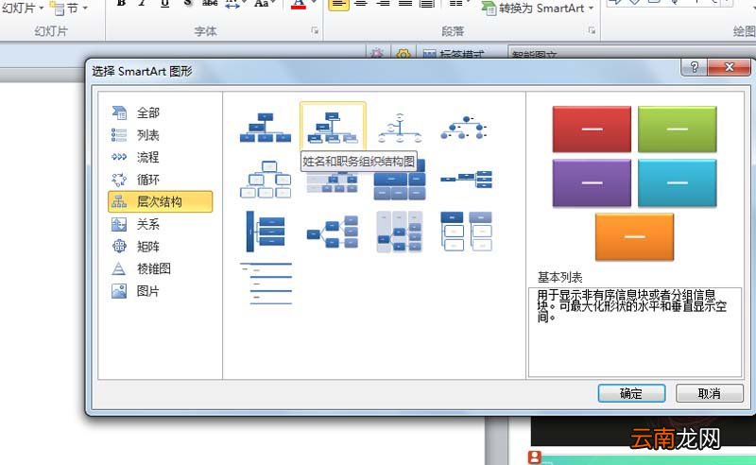Select the Horizontal Hierarchy branching layout
The height and width of the screenshot is (465, 756).
click(333, 232)
